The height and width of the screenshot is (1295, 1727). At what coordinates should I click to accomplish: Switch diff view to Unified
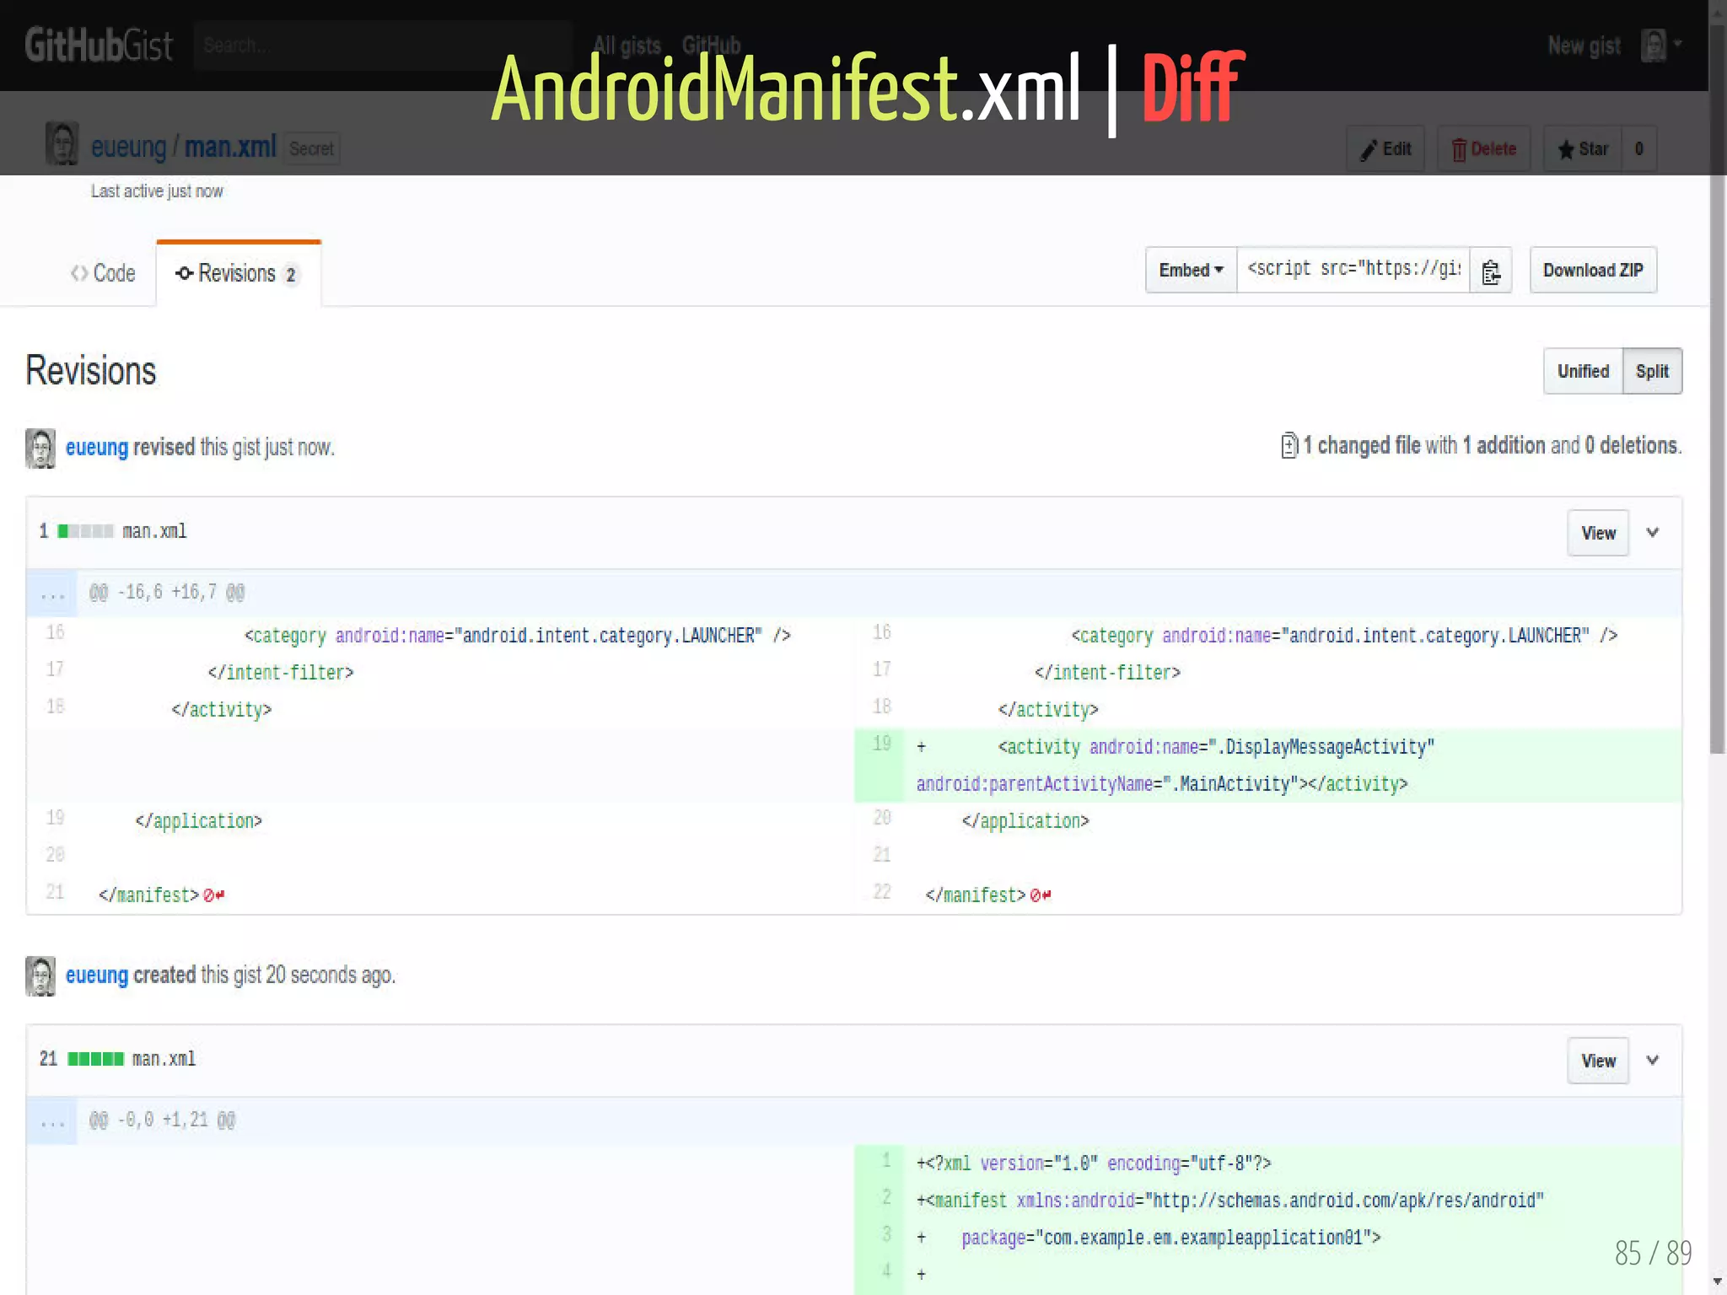[x=1583, y=371]
